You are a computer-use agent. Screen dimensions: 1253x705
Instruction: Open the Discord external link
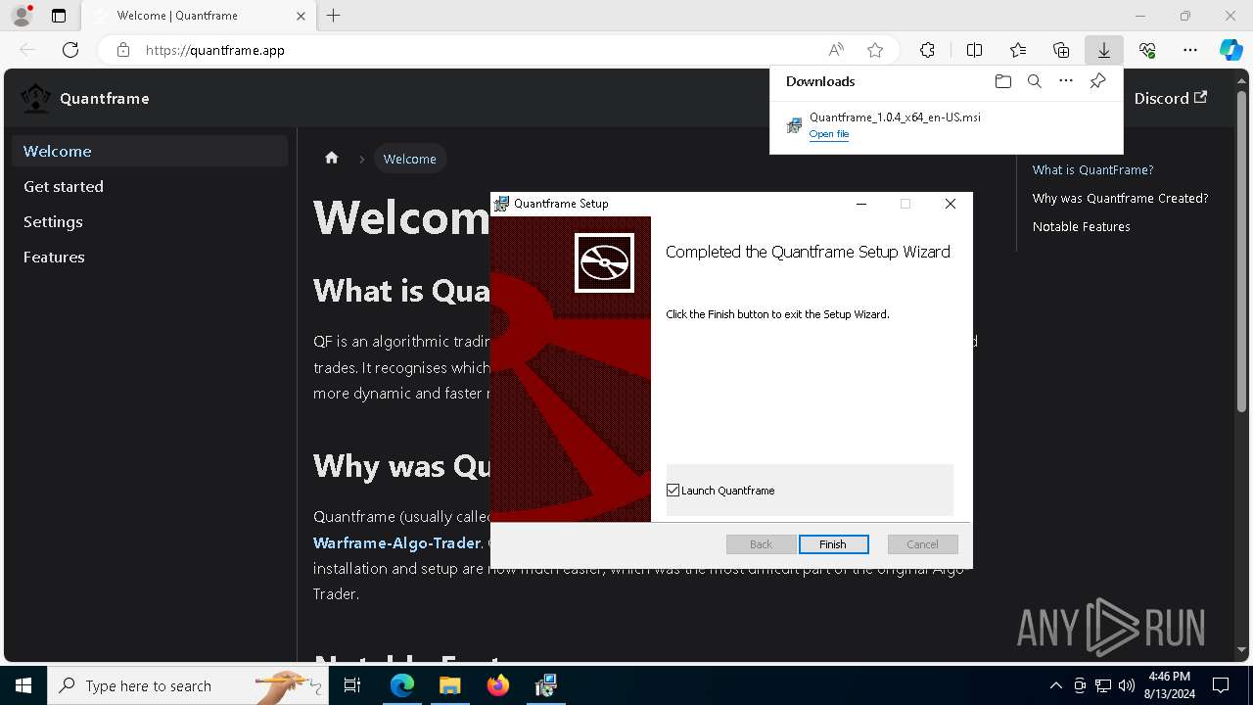coord(1171,98)
